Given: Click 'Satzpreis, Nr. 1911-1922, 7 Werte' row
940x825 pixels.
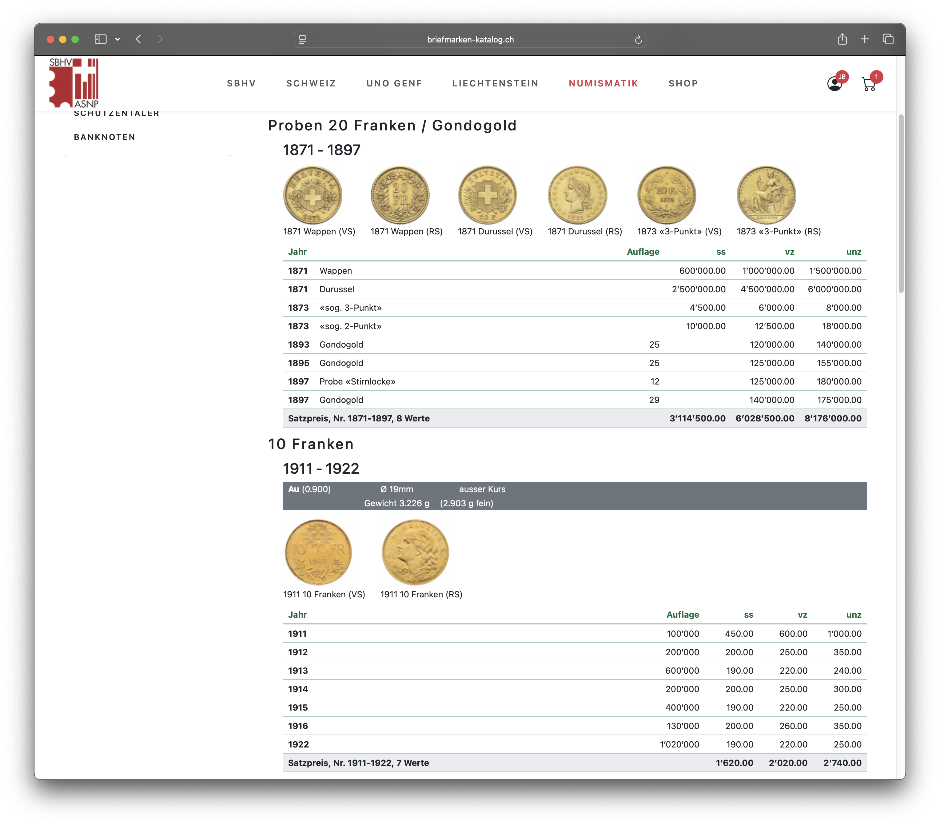Looking at the screenshot, I should click(x=575, y=763).
